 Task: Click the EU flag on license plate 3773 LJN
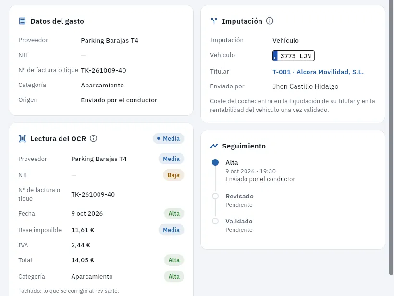click(275, 56)
